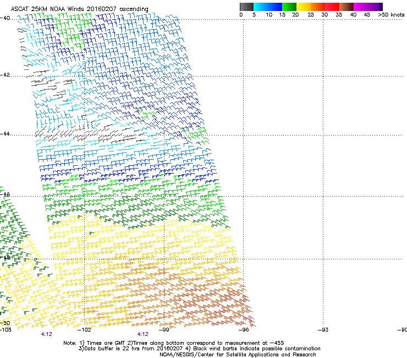Image resolution: width=407 pixels, height=358 pixels.
Task: Click the legend tick label '5'
Action: [x=254, y=14]
